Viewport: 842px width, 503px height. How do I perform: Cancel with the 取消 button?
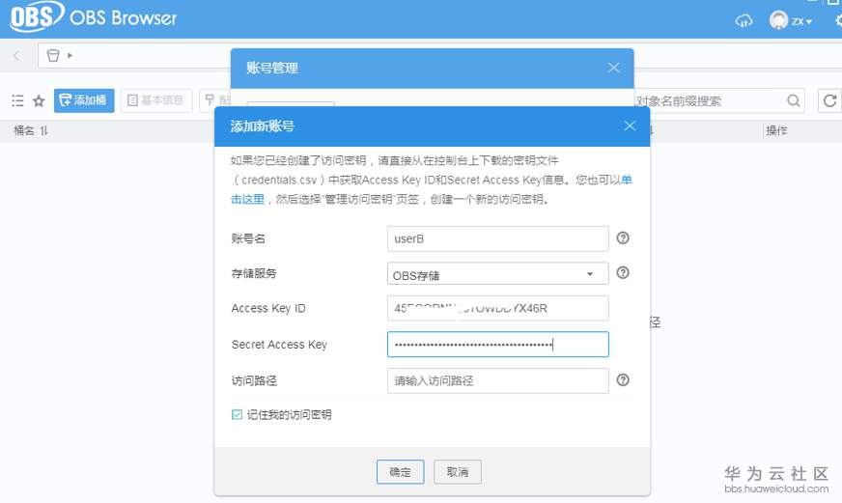(x=458, y=472)
